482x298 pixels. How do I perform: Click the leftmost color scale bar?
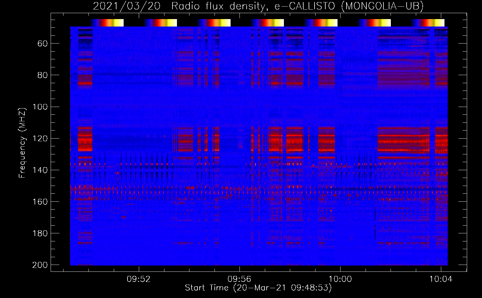click(x=107, y=23)
